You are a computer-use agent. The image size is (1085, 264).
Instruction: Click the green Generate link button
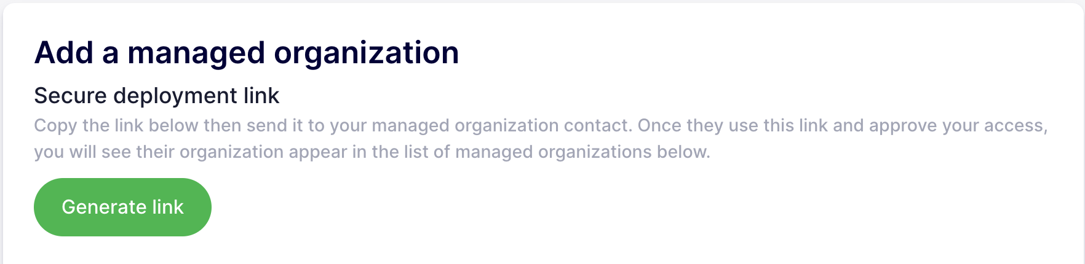pos(122,207)
